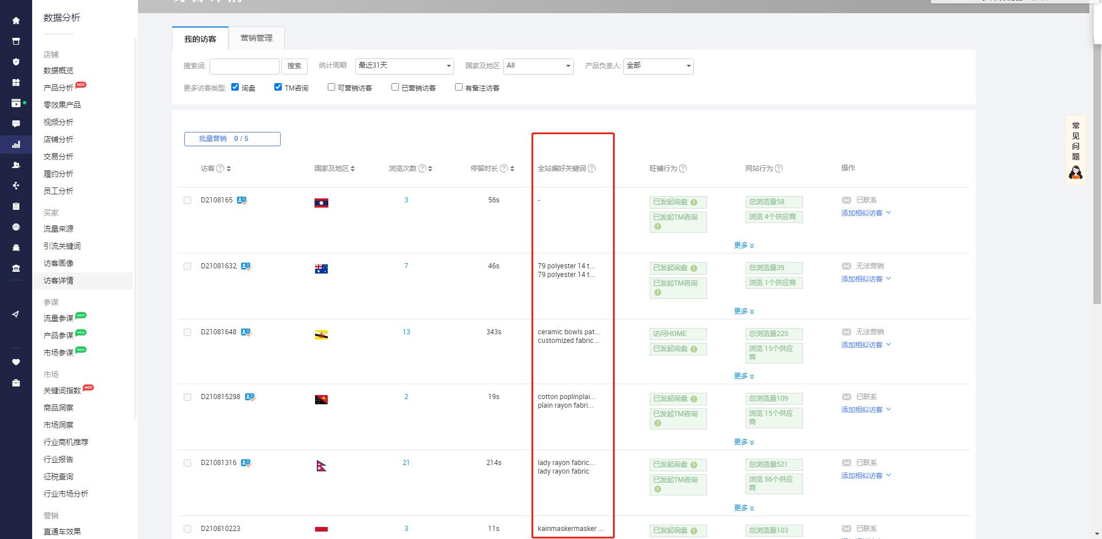Select the buyers group sidebar icon
This screenshot has height=539, width=1102.
coord(16,165)
